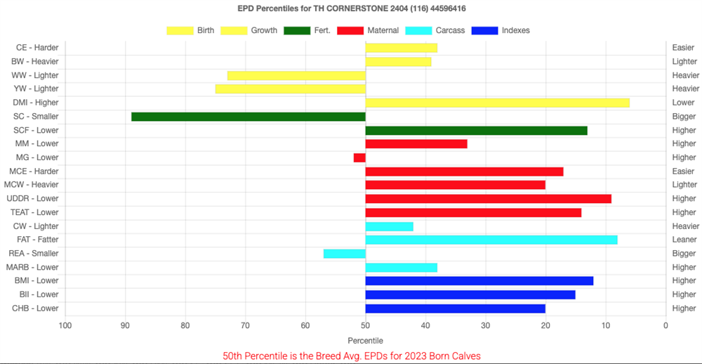Click the blue BMI bar
Viewport: 702px width, 364px height.
coord(479,280)
